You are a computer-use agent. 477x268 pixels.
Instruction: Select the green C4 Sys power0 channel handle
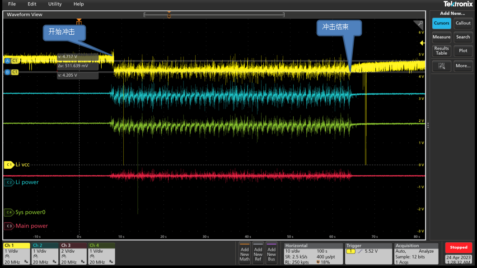coord(9,212)
